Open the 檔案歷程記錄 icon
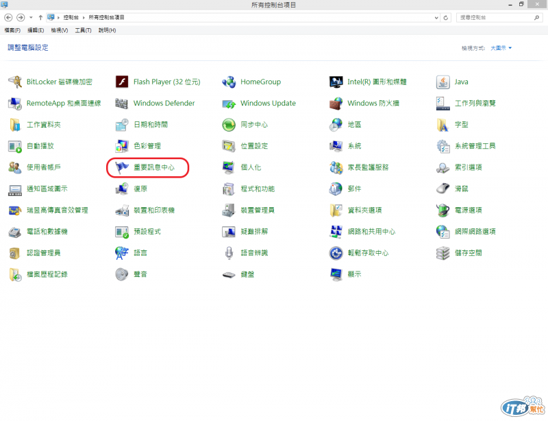Viewport: 548px width, 421px height. [x=15, y=274]
